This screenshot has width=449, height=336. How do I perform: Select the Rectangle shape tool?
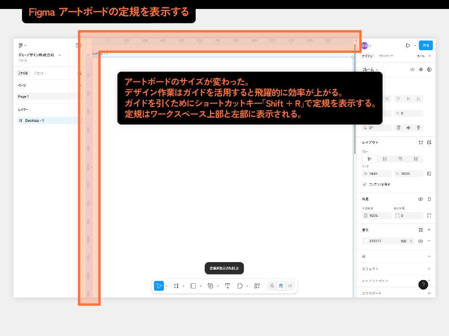193,286
